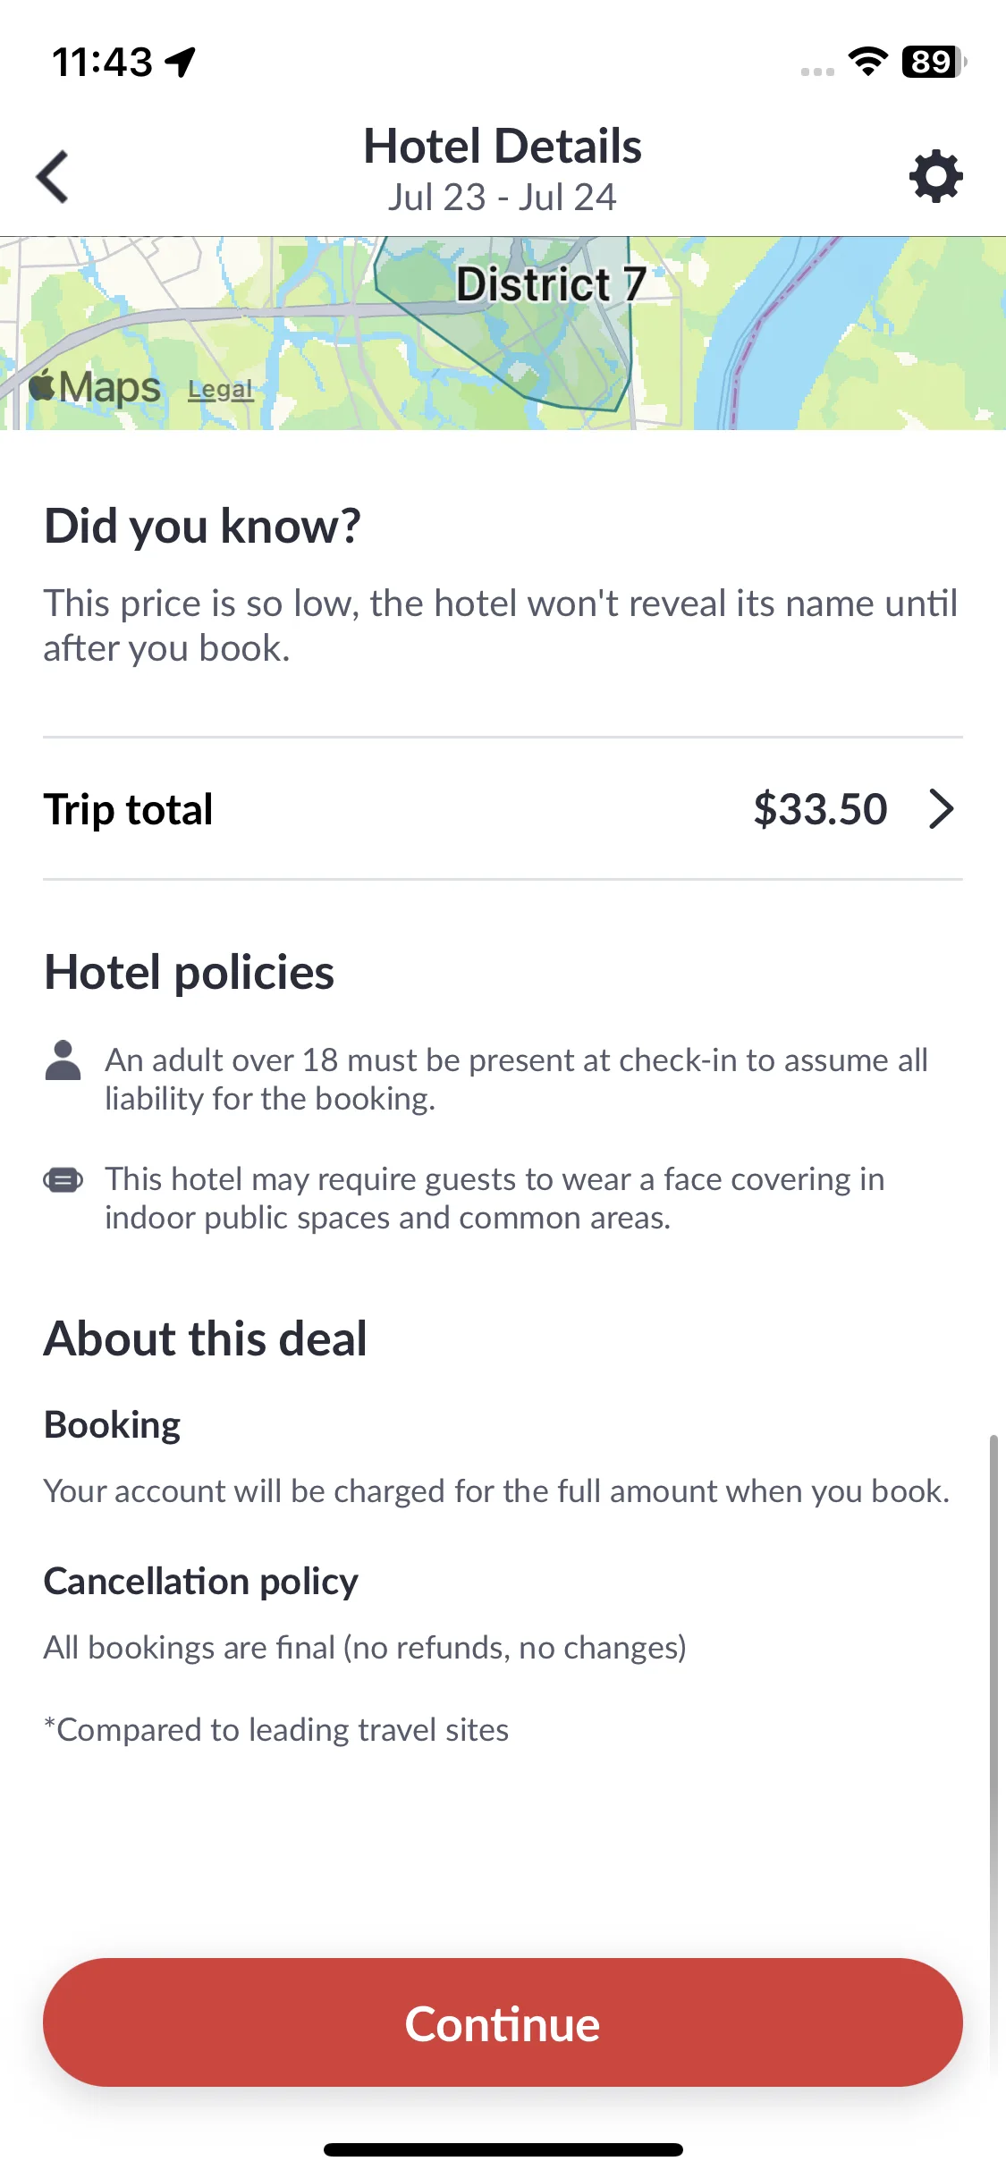Tap the Hotel Details title
Screen dimensions: 1006x2178
tap(503, 146)
